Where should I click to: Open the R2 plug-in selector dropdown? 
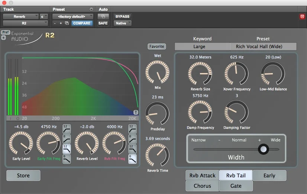point(25,23)
